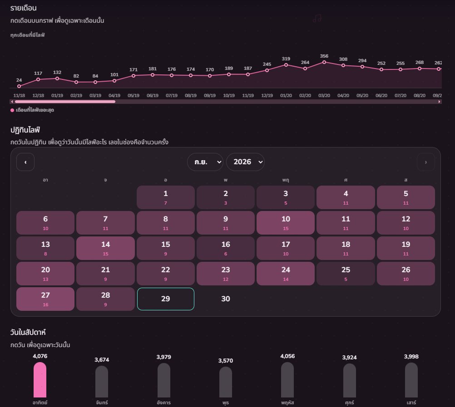Select the 05/19 chart point showing 171

pos(134,76)
